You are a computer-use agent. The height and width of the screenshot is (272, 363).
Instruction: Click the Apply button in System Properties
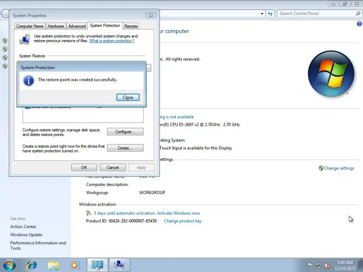click(141, 168)
